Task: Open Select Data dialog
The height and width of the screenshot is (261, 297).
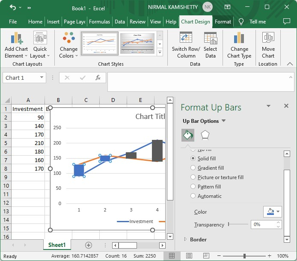Action: pos(210,45)
